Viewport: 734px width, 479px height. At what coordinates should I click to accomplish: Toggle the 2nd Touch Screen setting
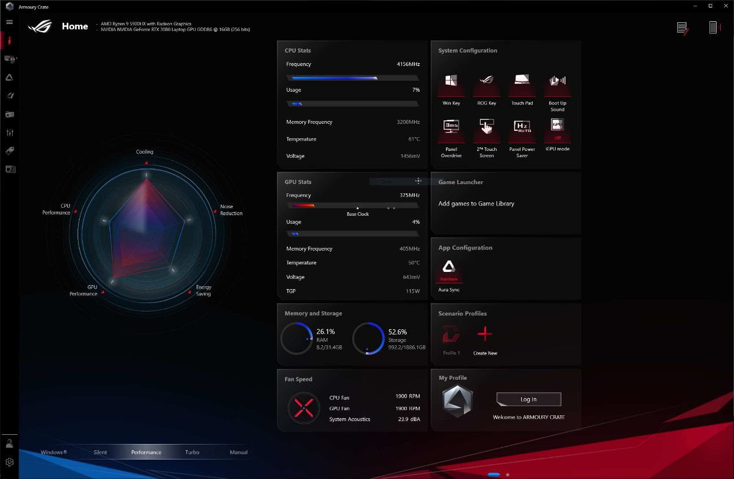(x=487, y=131)
